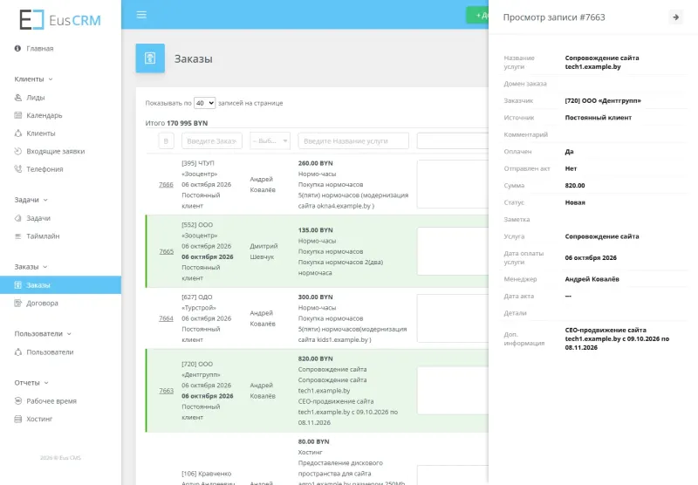Open Входящие заявки in the sidebar

(x=55, y=151)
